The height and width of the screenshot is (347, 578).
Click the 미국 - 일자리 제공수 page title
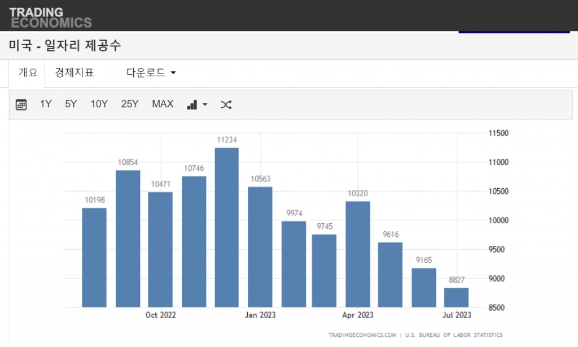(x=65, y=46)
